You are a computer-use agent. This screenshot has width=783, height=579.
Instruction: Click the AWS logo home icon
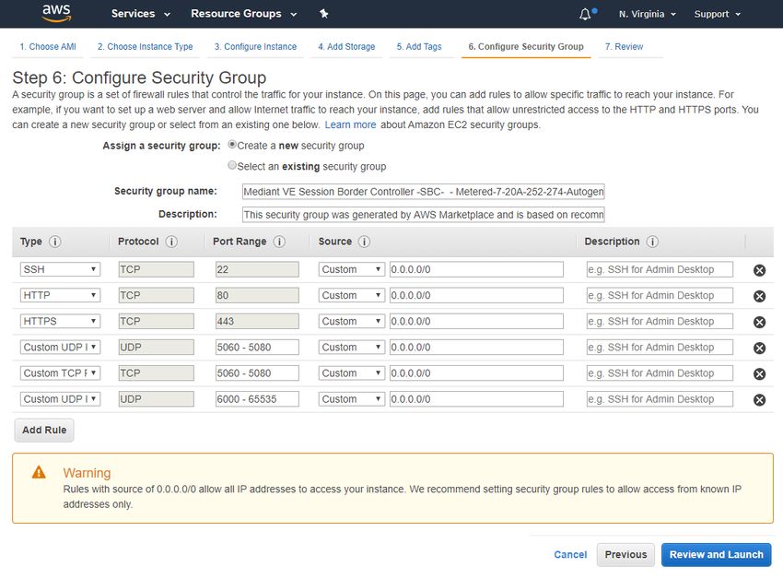coord(56,14)
